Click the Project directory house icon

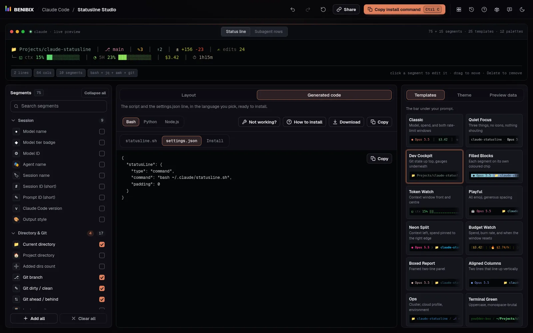16,255
